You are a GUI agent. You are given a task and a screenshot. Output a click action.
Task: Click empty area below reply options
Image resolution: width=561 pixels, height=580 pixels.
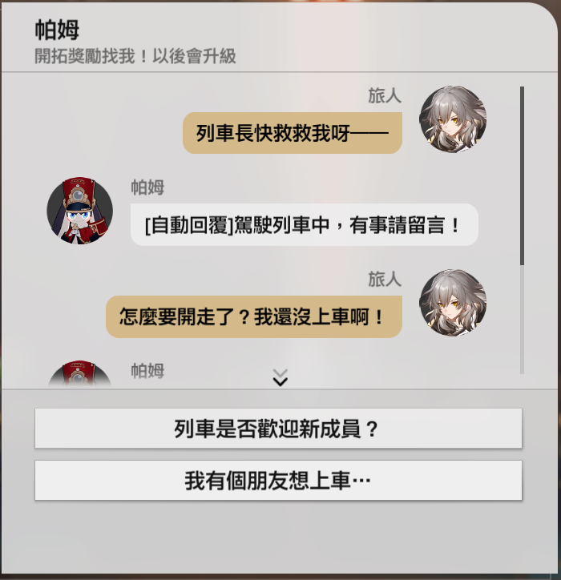(x=278, y=537)
